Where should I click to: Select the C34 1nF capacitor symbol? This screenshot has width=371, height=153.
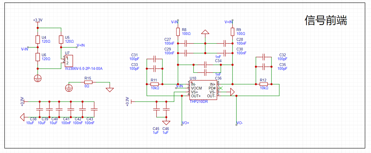pyautogui.click(x=205, y=65)
